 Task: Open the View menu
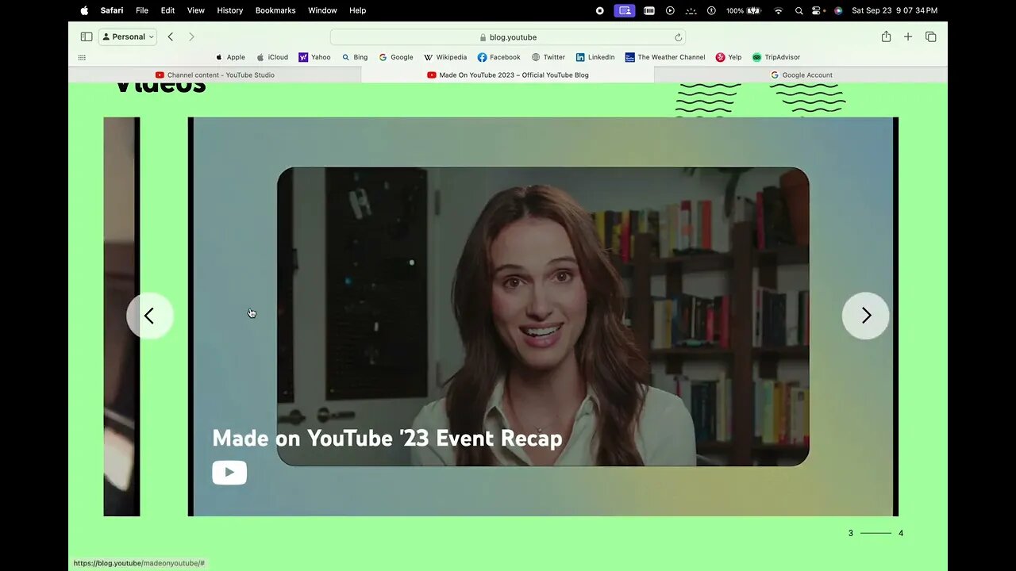point(195,10)
